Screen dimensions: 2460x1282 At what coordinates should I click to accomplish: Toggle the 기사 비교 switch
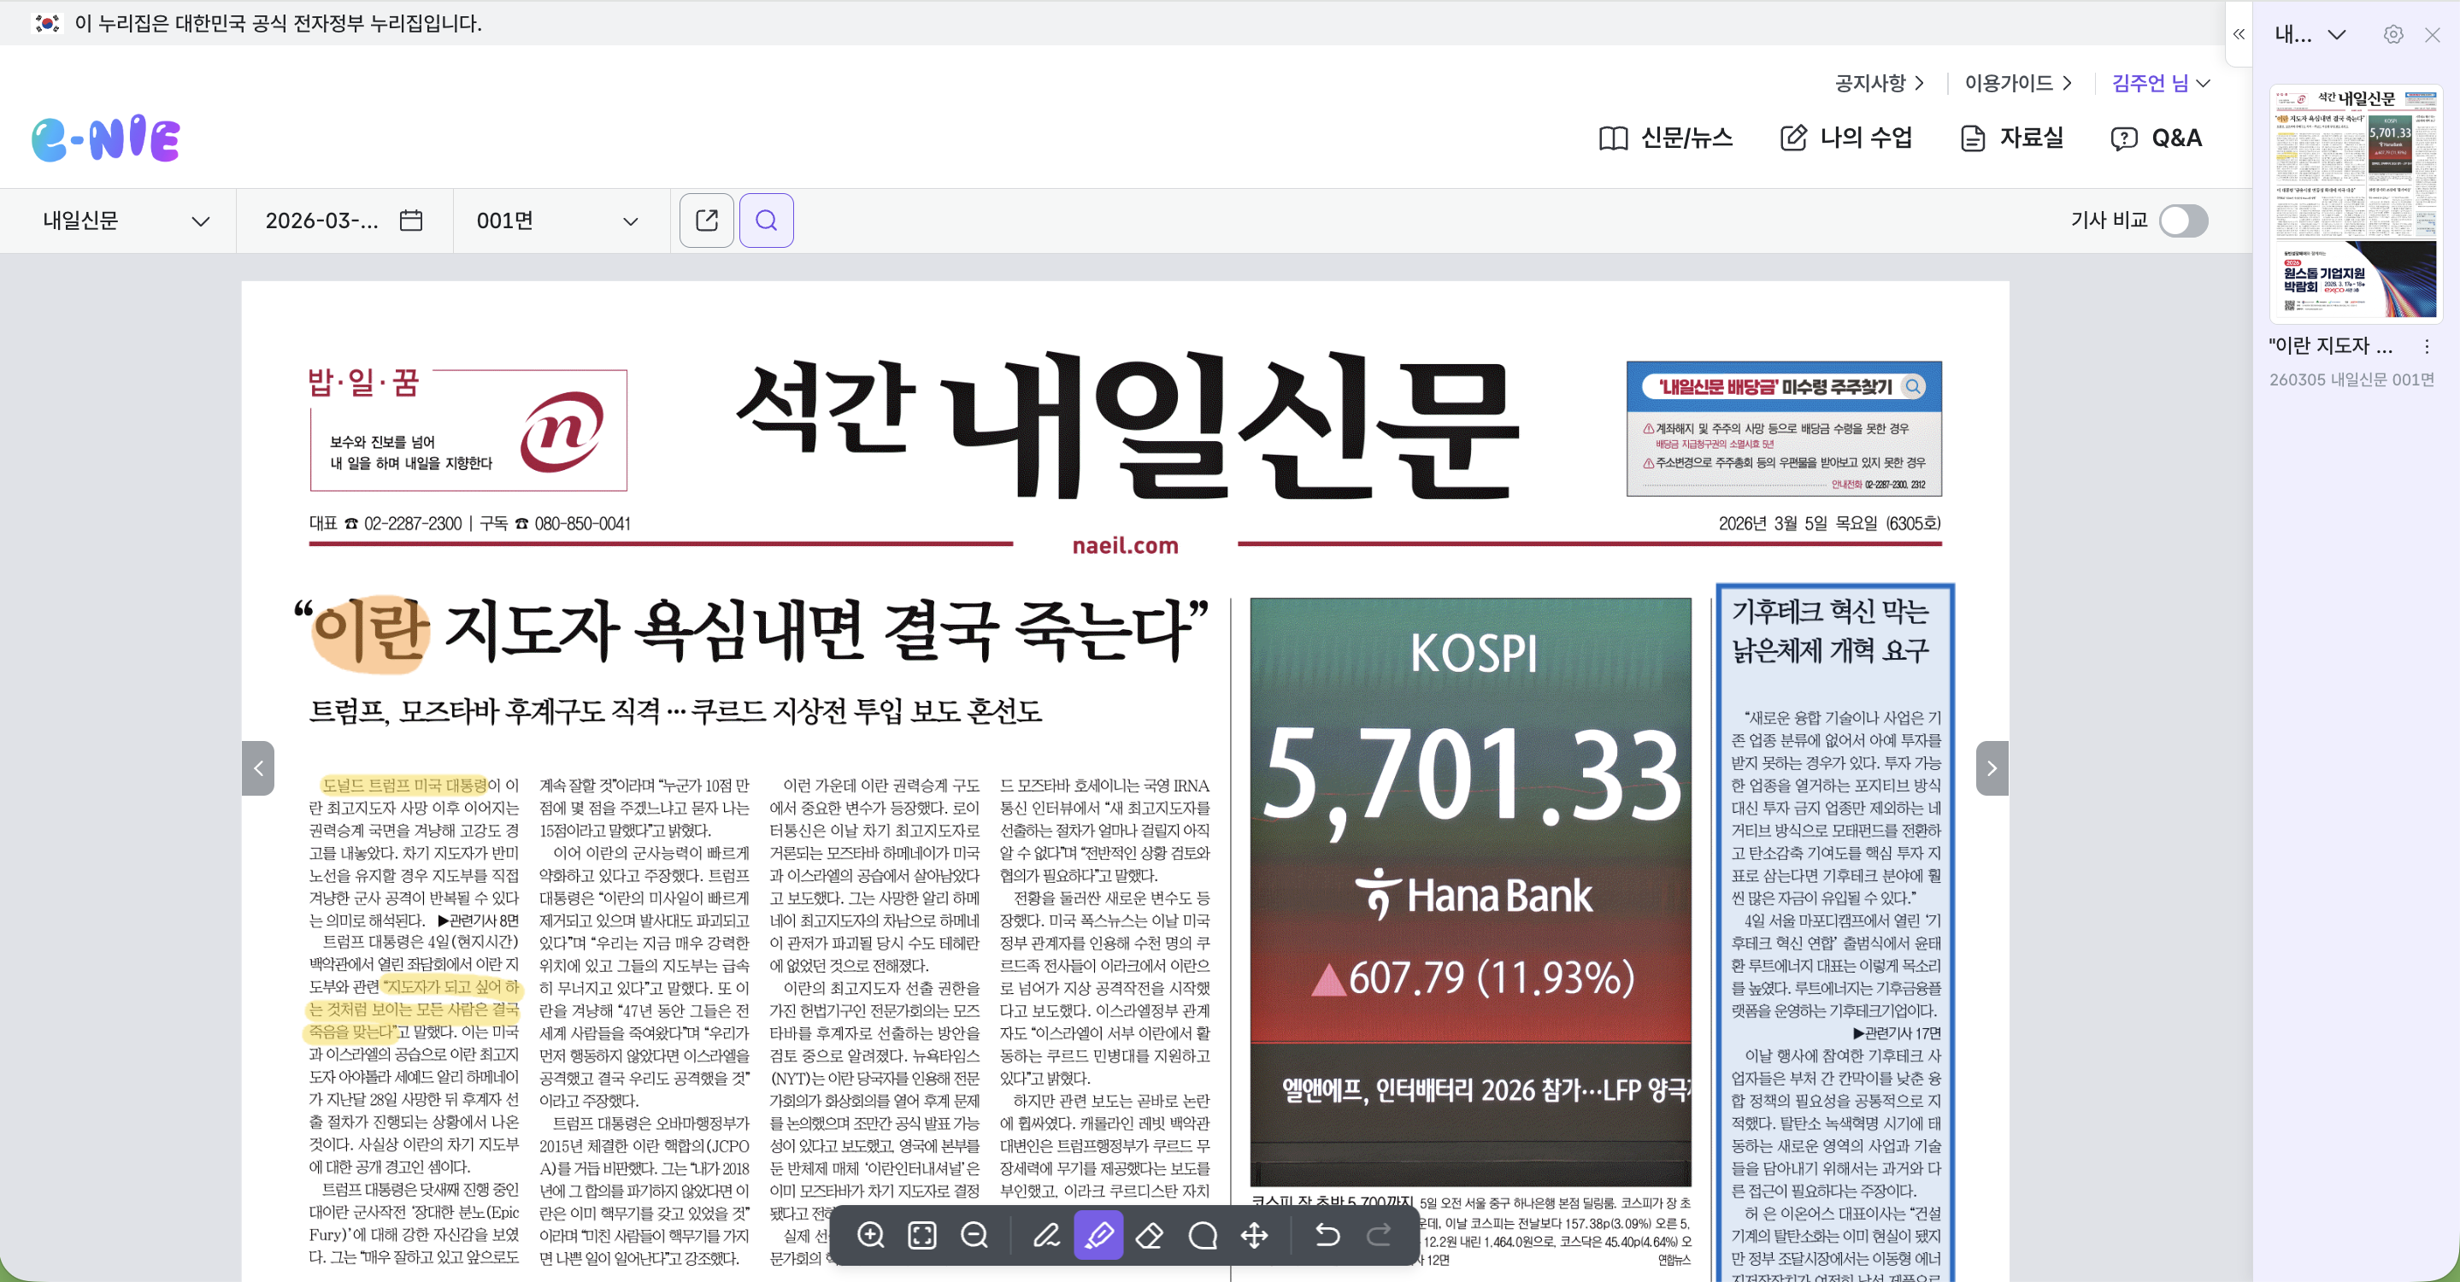[x=2183, y=221]
